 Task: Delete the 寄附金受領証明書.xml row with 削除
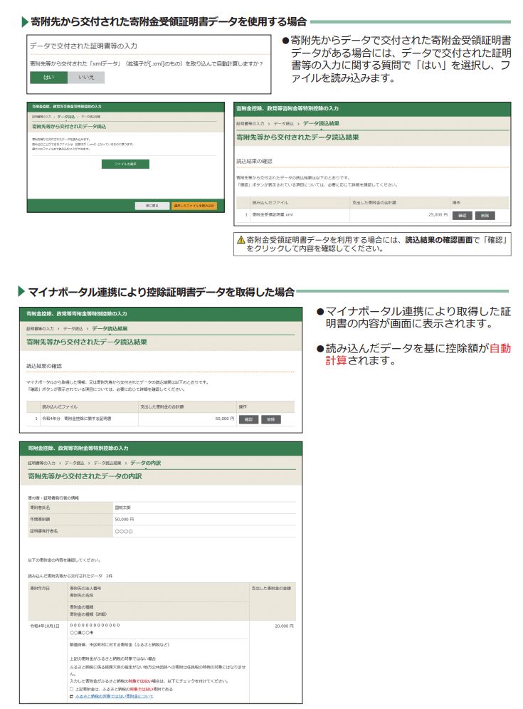click(484, 215)
